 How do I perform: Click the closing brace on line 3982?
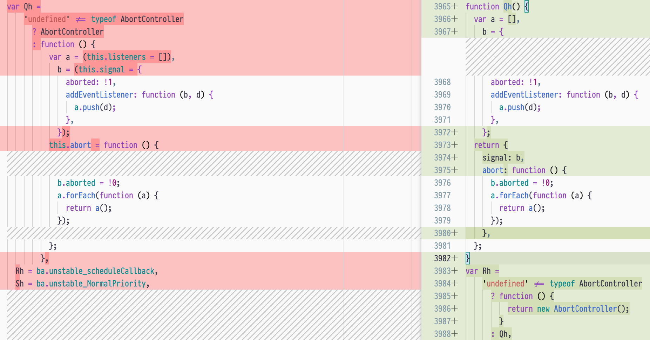pos(467,258)
